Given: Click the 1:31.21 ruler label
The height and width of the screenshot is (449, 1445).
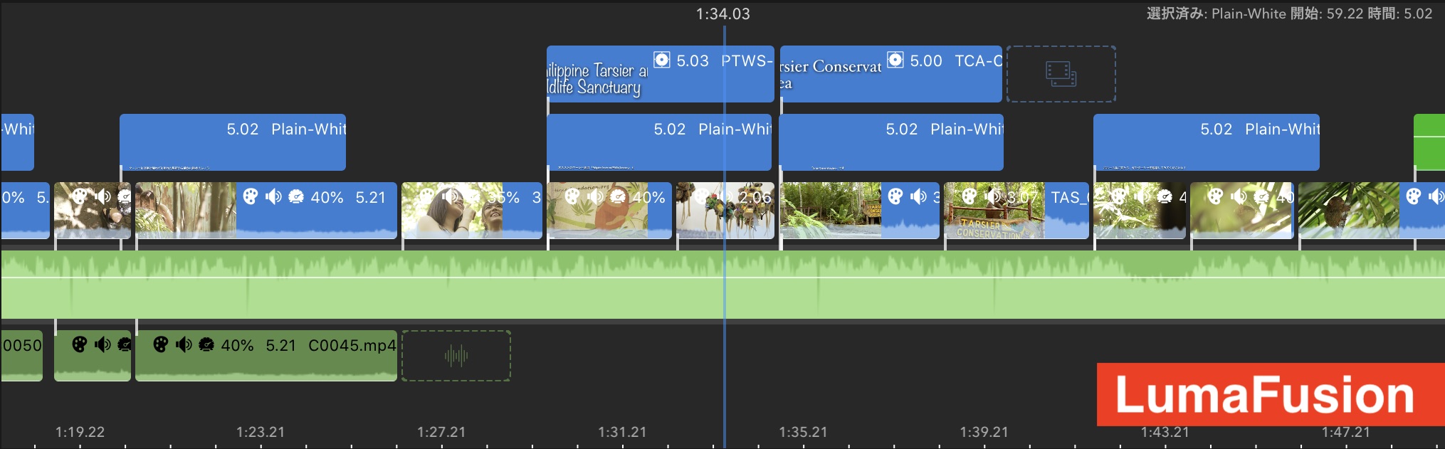Looking at the screenshot, I should point(622,432).
